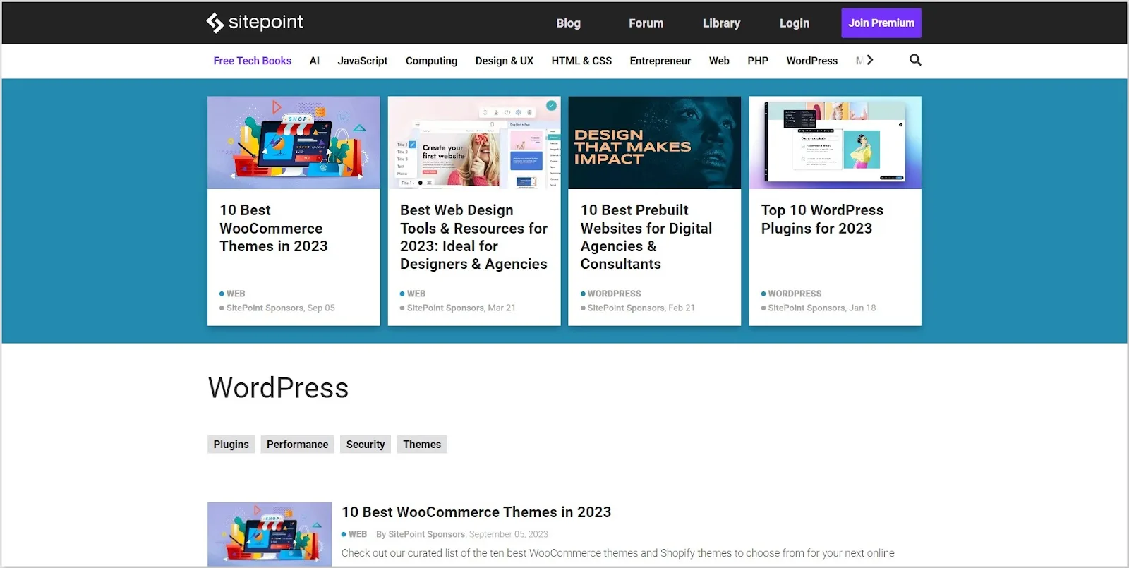Image resolution: width=1129 pixels, height=568 pixels.
Task: Select the JavaScript category
Action: (x=363, y=61)
